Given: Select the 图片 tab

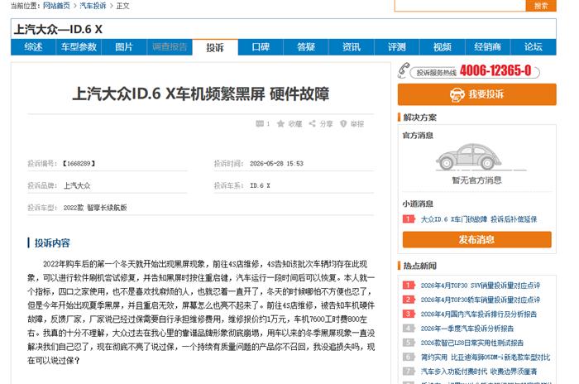Looking at the screenshot, I should click(124, 47).
